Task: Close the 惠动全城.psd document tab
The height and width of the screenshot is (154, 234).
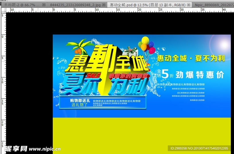Action: click(x=189, y=5)
